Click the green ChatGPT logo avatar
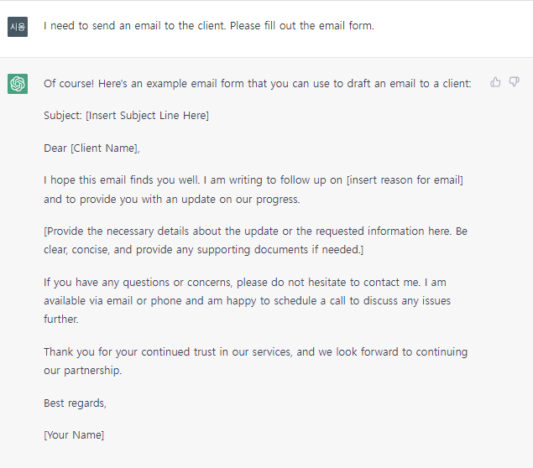The width and height of the screenshot is (533, 468). coord(18,84)
